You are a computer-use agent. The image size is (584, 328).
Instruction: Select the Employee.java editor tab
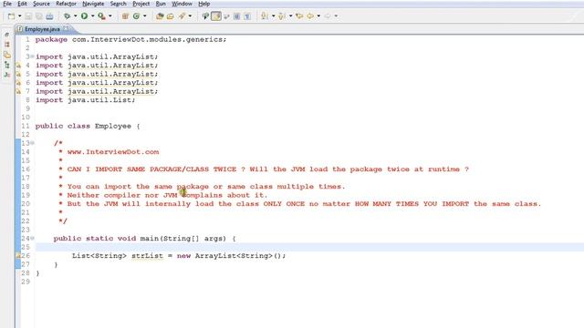click(x=42, y=29)
